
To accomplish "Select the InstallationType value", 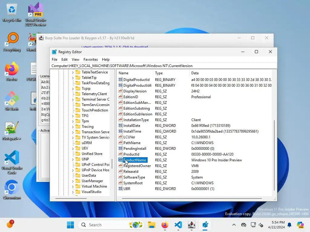I will pos(136,120).
